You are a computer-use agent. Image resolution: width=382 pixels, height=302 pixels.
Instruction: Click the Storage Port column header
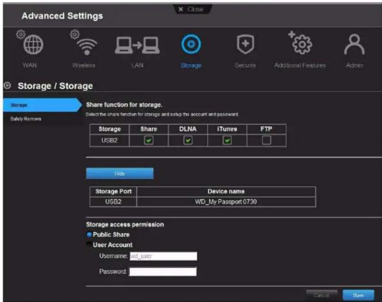(x=113, y=192)
